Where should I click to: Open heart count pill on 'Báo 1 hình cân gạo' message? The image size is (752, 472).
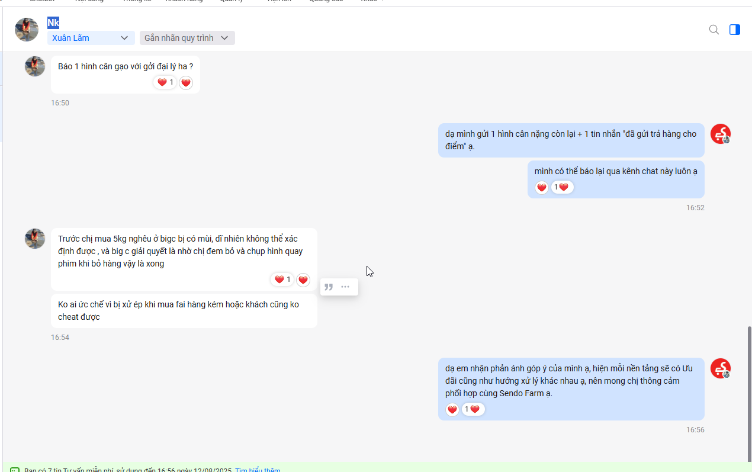165,82
